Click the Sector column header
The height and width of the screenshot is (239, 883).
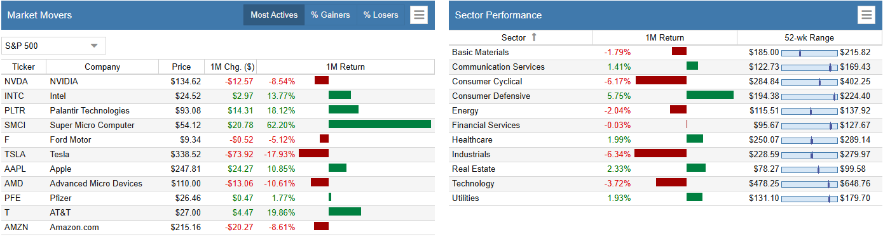(520, 37)
